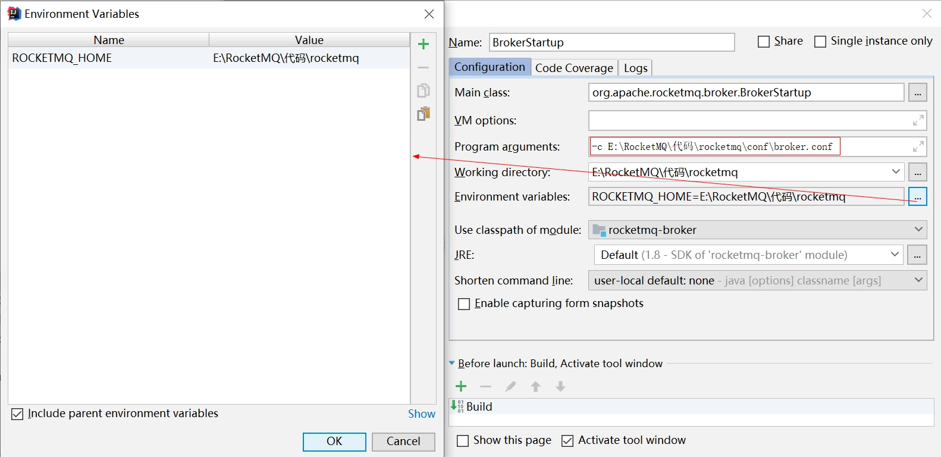Screen dimensions: 941x457
Task: Remove the selected Before launch task
Action: coord(486,387)
